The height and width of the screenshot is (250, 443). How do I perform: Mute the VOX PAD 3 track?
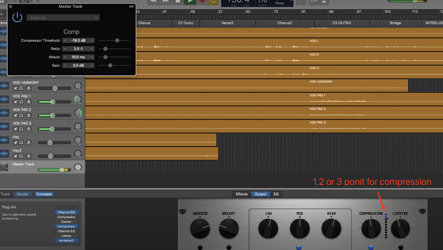click(15, 129)
